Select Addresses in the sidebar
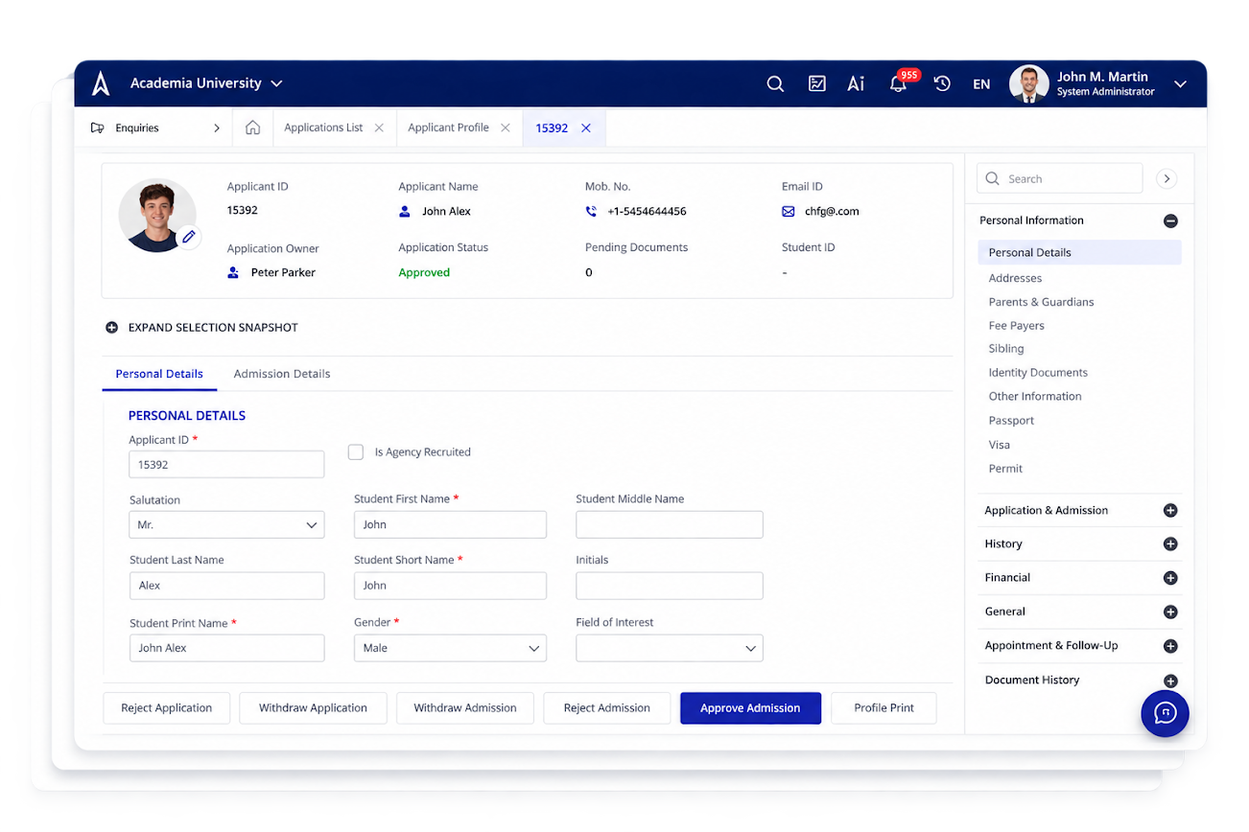1249x832 pixels. (x=1015, y=278)
